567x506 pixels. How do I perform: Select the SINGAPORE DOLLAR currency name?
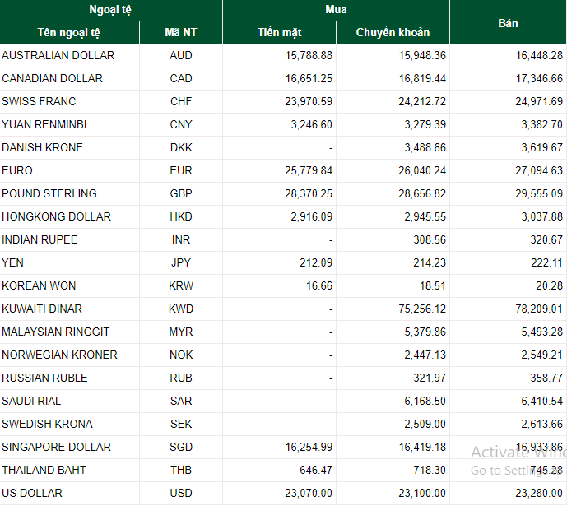(x=56, y=447)
